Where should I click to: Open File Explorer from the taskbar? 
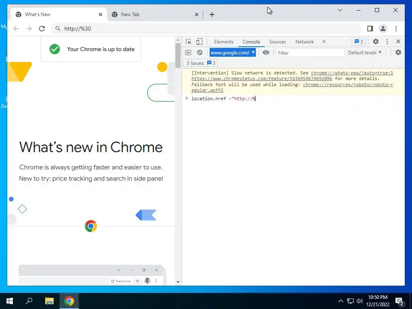pyautogui.click(x=49, y=301)
